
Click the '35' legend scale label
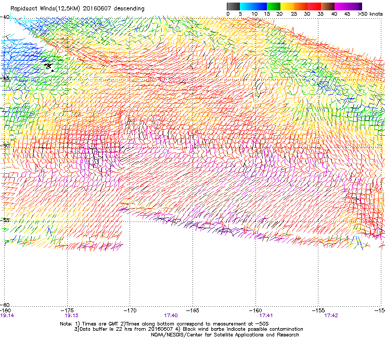320,14
